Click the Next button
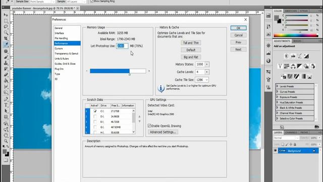Screen dimensions: 323x182 point(238,50)
